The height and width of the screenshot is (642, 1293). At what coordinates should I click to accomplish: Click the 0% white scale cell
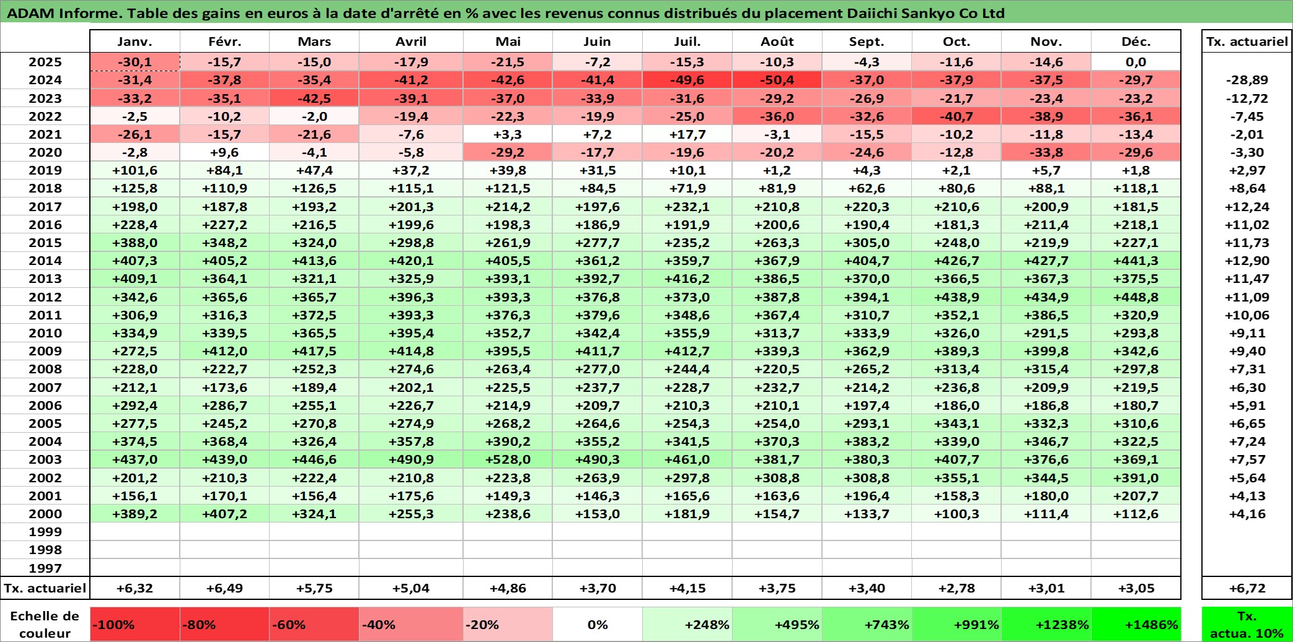point(598,624)
